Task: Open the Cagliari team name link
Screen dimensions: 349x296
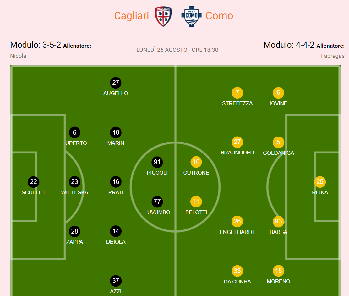Action: click(131, 16)
